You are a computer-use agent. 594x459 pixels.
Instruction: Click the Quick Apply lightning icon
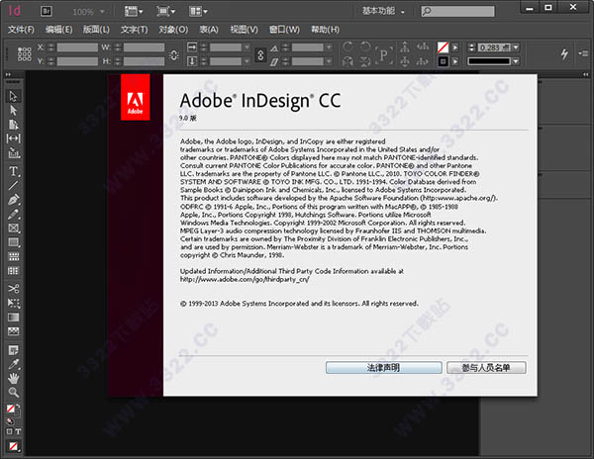[x=564, y=53]
